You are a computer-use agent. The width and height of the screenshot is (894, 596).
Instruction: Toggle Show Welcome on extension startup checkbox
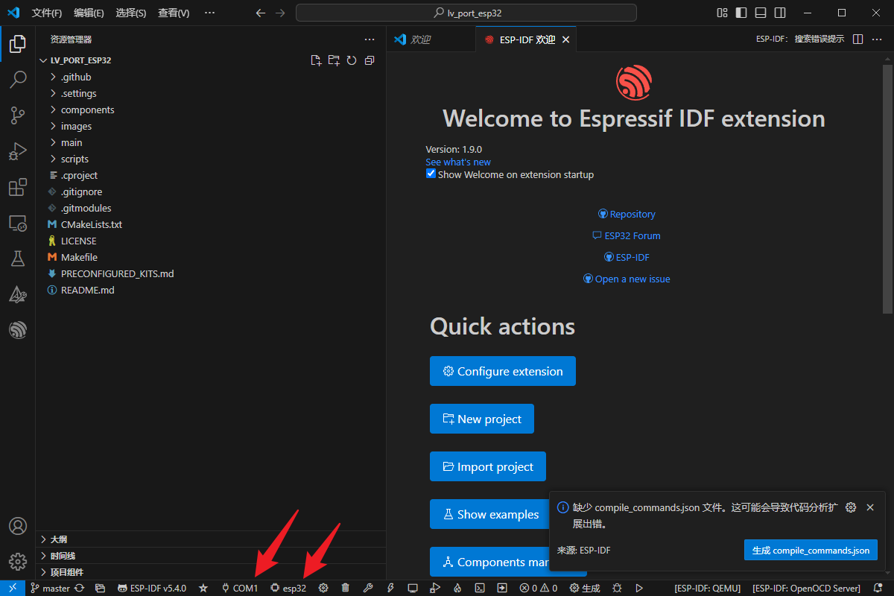coord(431,174)
